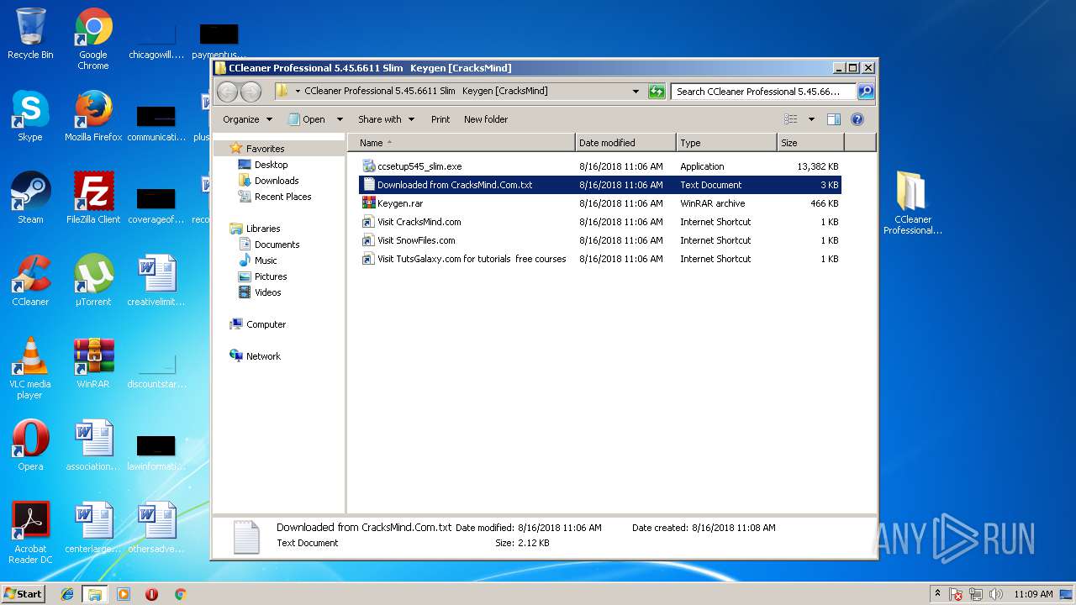The width and height of the screenshot is (1076, 605).
Task: Sort by Name column header
Action: pos(461,143)
